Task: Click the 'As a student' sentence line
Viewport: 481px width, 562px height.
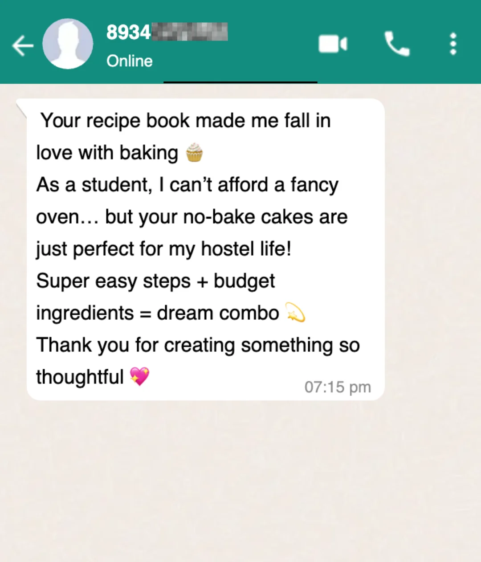Action: point(187,185)
